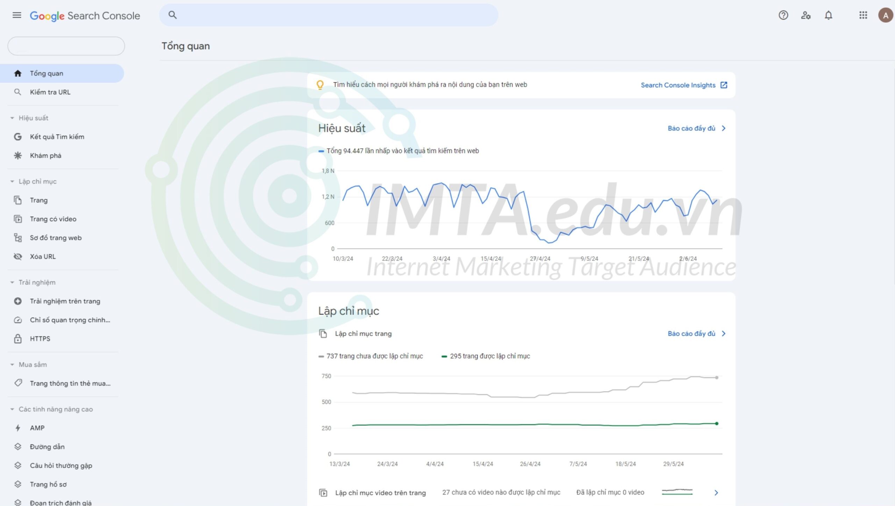Open the hamburger main menu
This screenshot has height=506, width=895.
[17, 15]
